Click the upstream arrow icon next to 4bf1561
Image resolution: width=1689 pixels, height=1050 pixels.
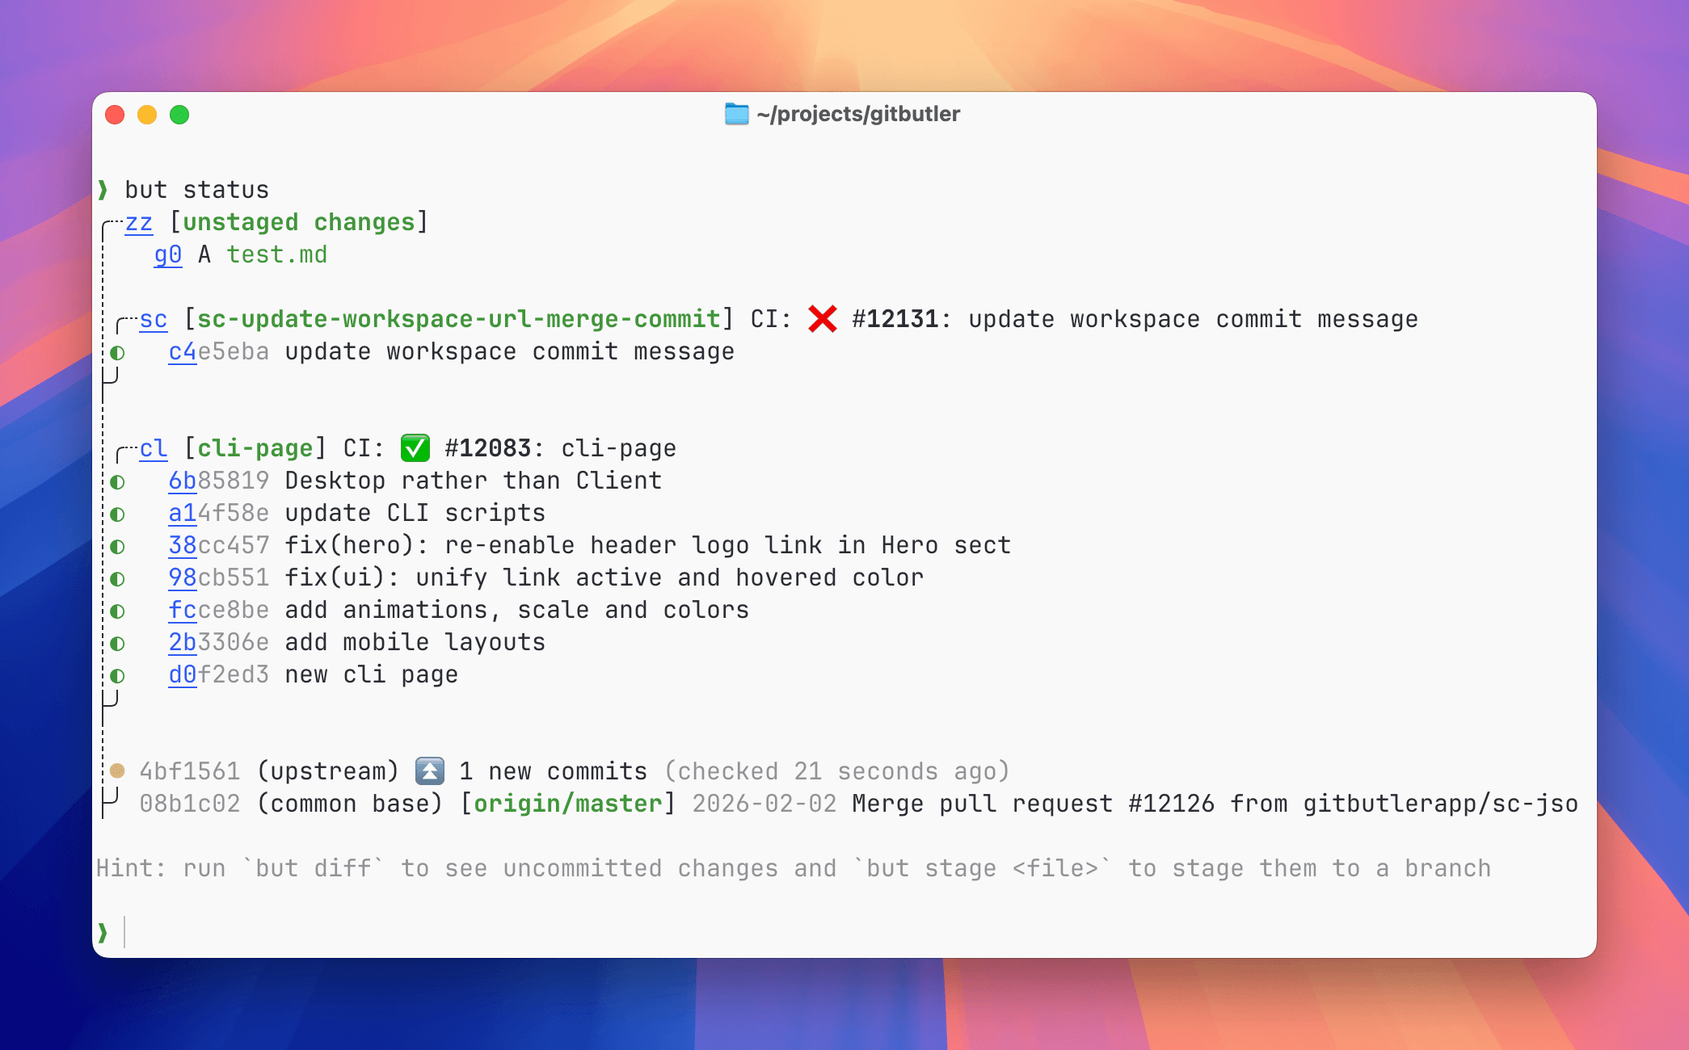tap(428, 771)
